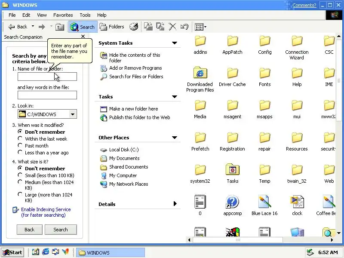Viewport: 344px width, 258px height.
Task: Open the File menu
Action: 12,15
